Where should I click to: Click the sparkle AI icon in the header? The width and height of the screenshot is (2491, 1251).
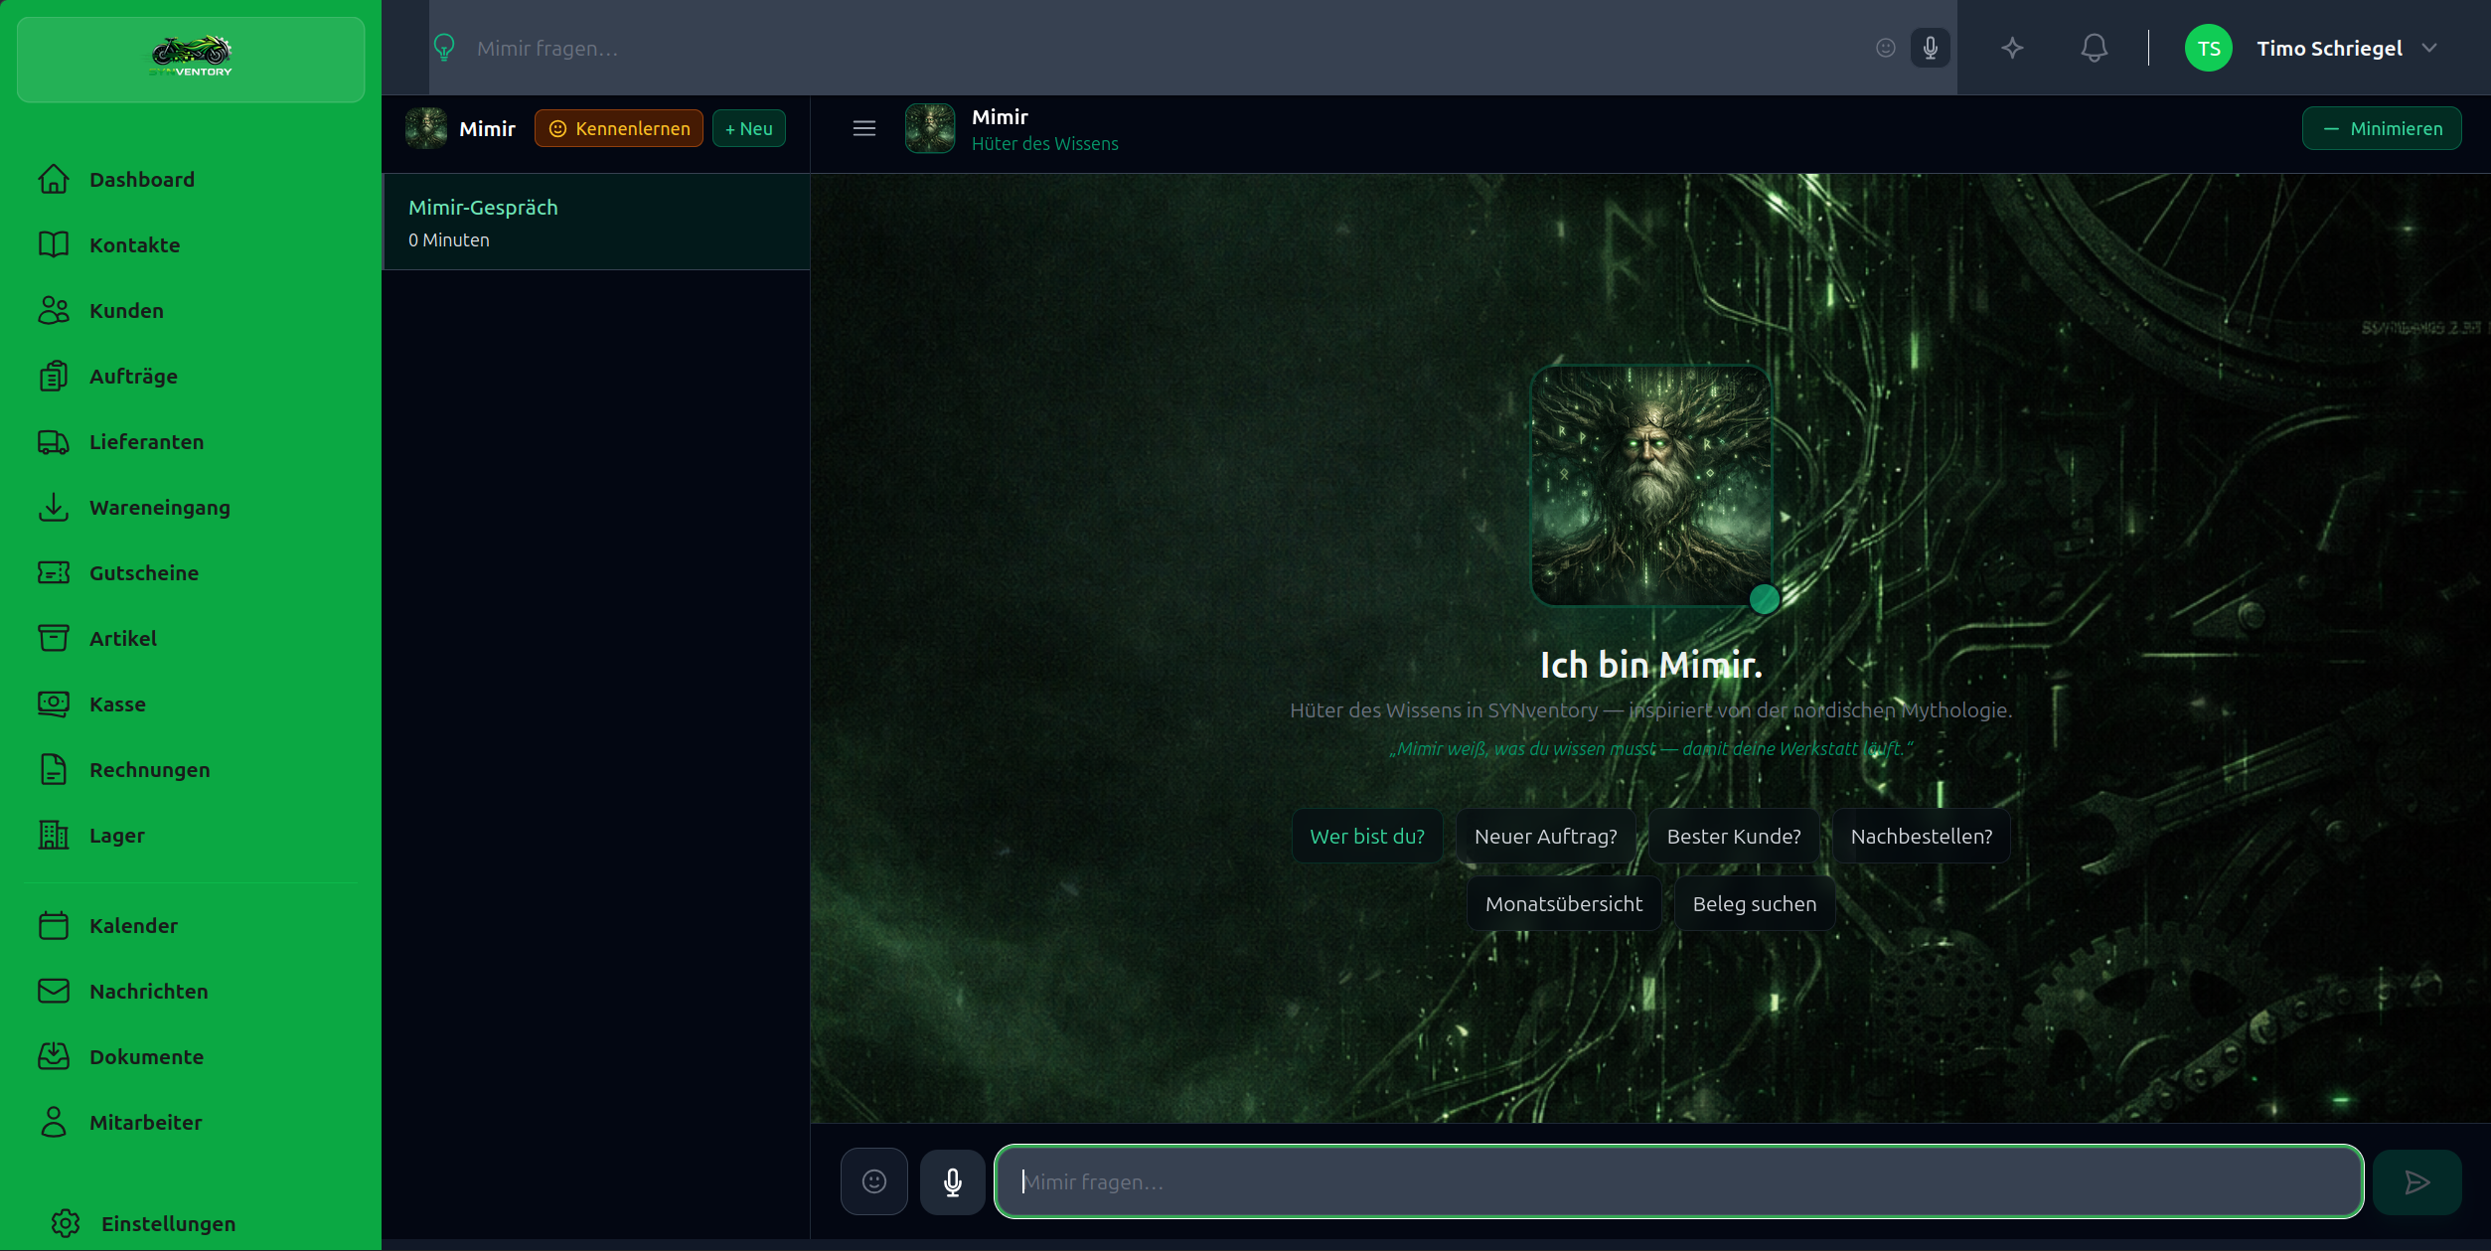(2012, 48)
